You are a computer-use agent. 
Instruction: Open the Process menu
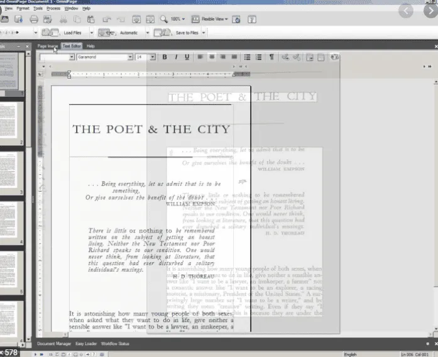(53, 8)
